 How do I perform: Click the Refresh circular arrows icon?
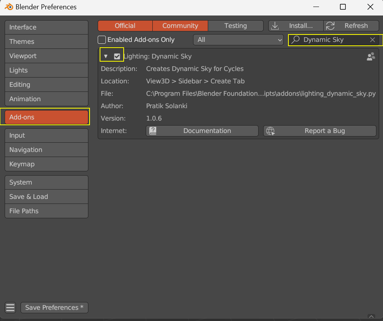tap(330, 26)
